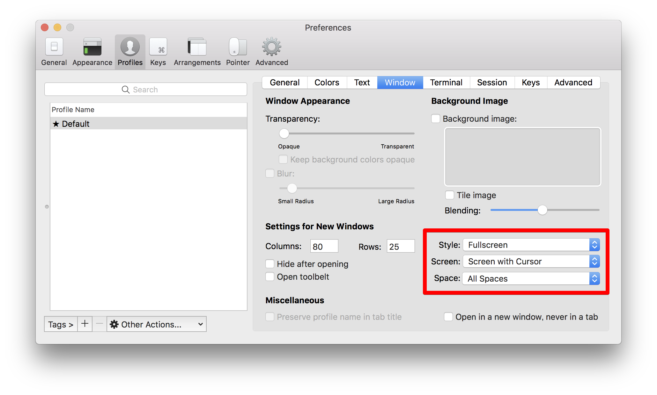Click the Blur radius slider knob
The image size is (657, 395).
292,188
